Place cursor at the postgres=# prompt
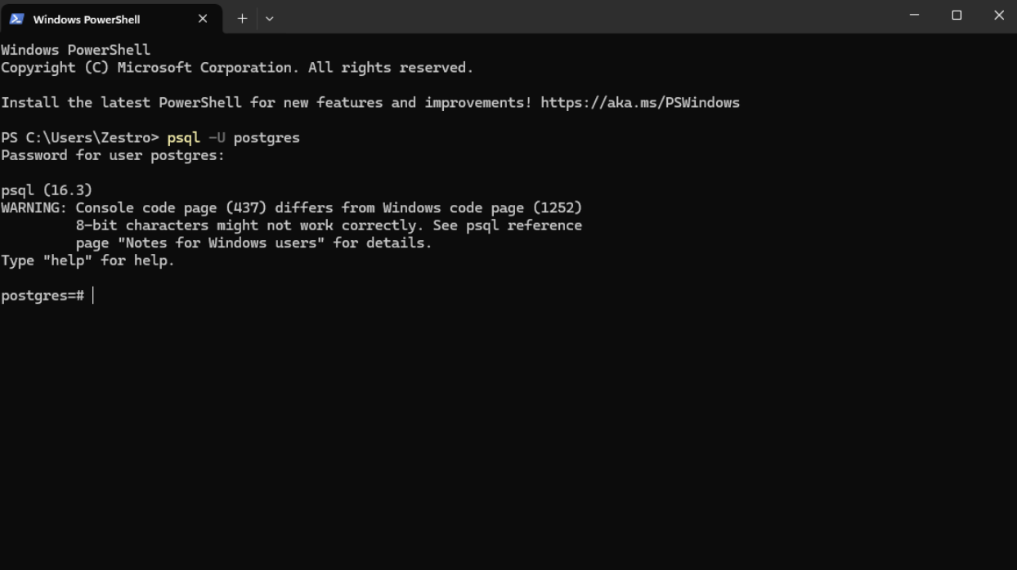The width and height of the screenshot is (1017, 570). [x=92, y=296]
